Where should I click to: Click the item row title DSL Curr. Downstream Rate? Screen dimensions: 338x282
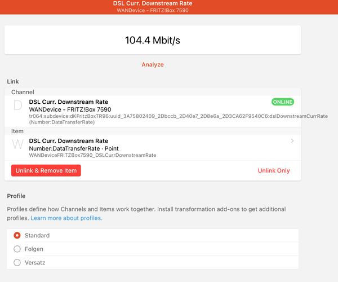click(69, 141)
